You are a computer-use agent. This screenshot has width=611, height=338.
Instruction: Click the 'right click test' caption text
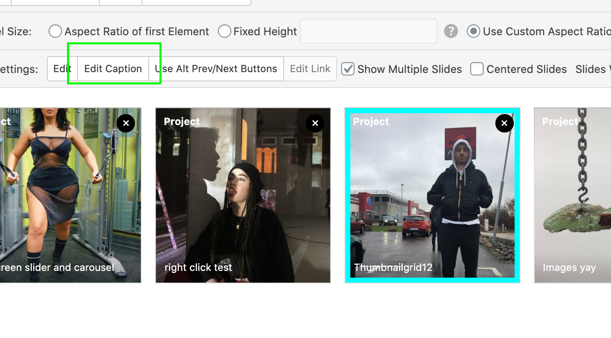[198, 268]
